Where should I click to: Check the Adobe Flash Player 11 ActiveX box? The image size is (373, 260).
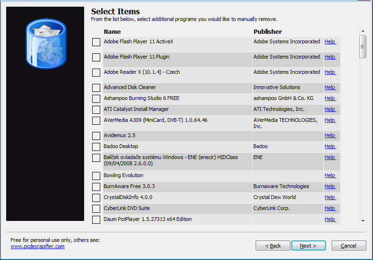(96, 42)
